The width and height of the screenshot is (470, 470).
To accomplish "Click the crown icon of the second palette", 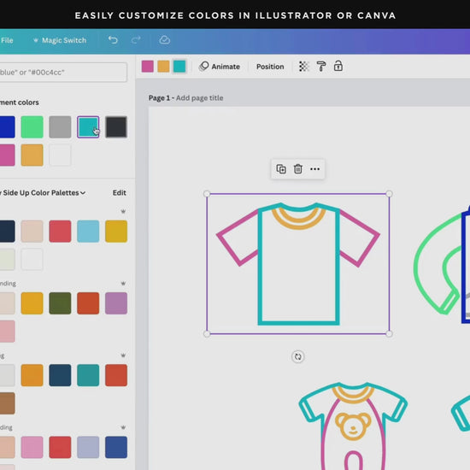I will click(x=123, y=283).
